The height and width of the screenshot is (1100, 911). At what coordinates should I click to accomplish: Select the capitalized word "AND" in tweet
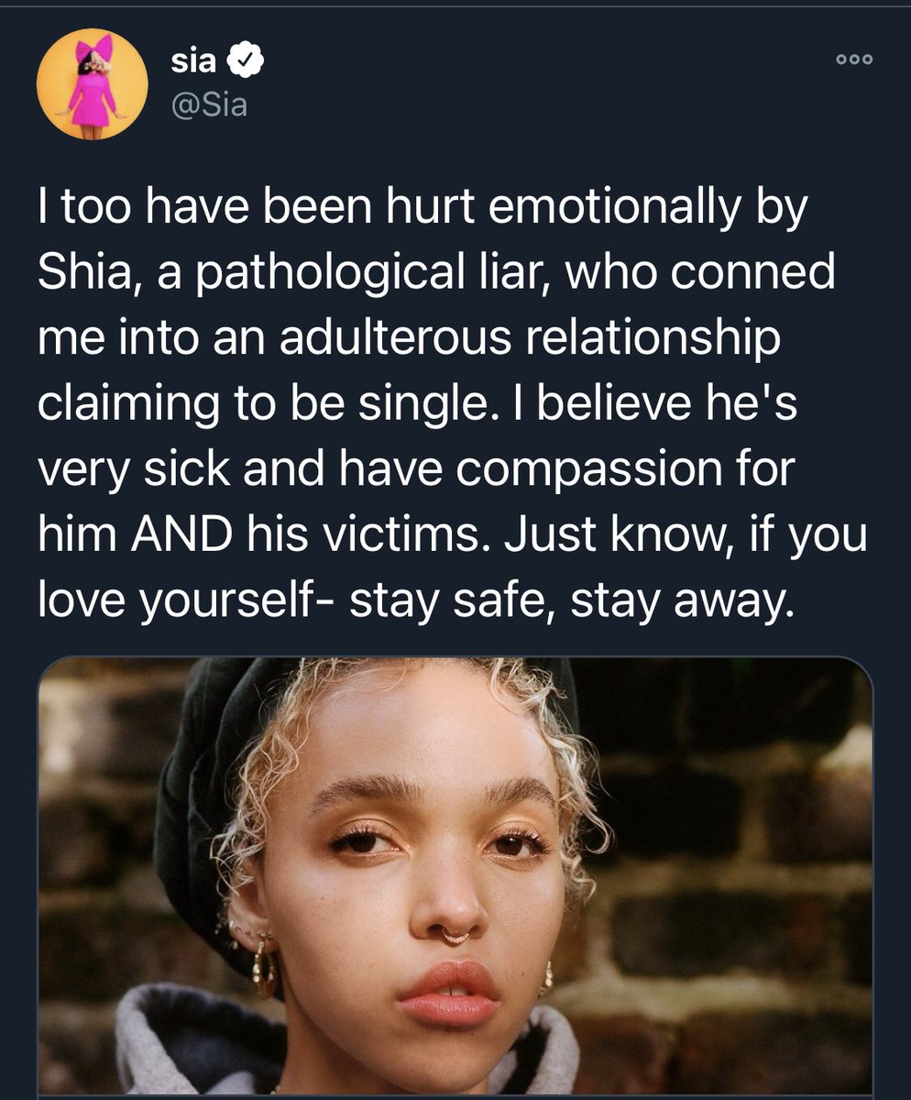tap(185, 532)
